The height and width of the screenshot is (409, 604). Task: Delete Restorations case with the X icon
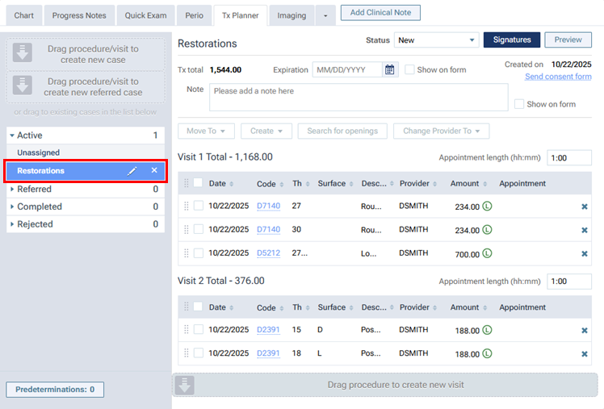click(154, 171)
